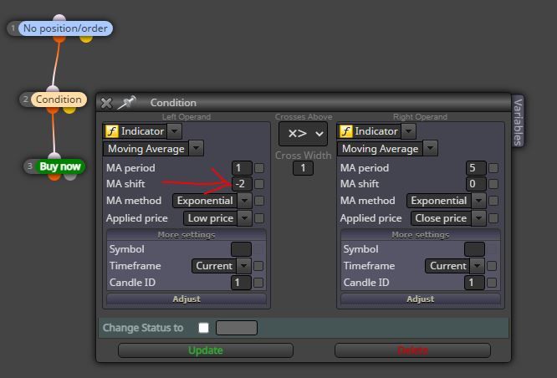Click the red Delete button

(412, 350)
